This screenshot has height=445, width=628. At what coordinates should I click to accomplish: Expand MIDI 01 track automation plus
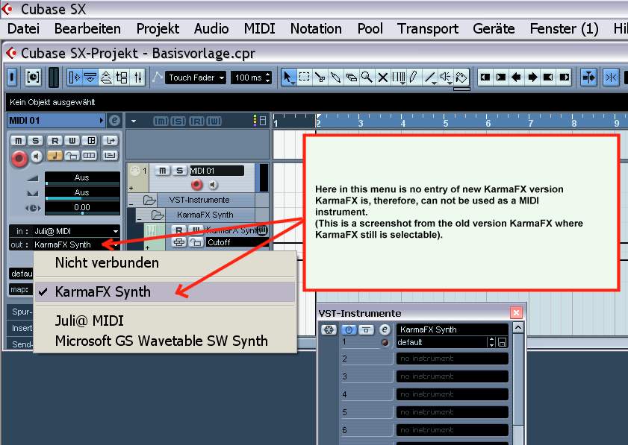pyautogui.click(x=131, y=188)
